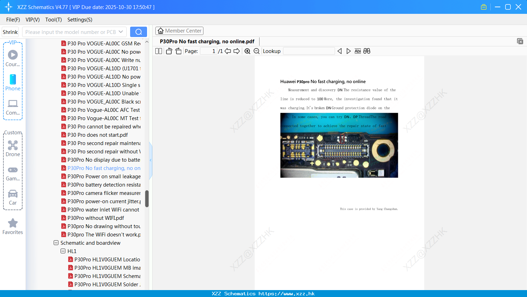Click the motherboard photo in PDF
This screenshot has width=527, height=297.
[339, 145]
